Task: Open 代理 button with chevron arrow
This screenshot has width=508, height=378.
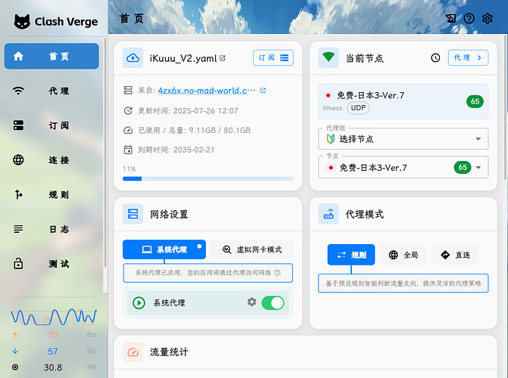Action: (x=468, y=57)
